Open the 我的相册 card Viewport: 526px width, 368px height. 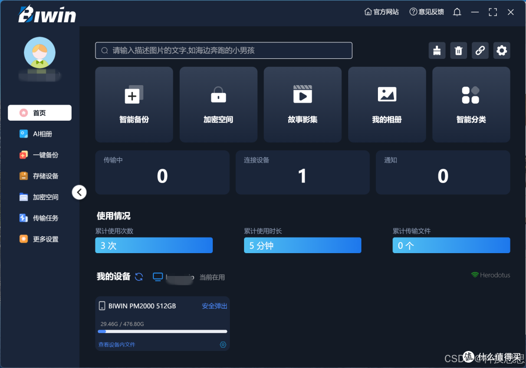(387, 105)
